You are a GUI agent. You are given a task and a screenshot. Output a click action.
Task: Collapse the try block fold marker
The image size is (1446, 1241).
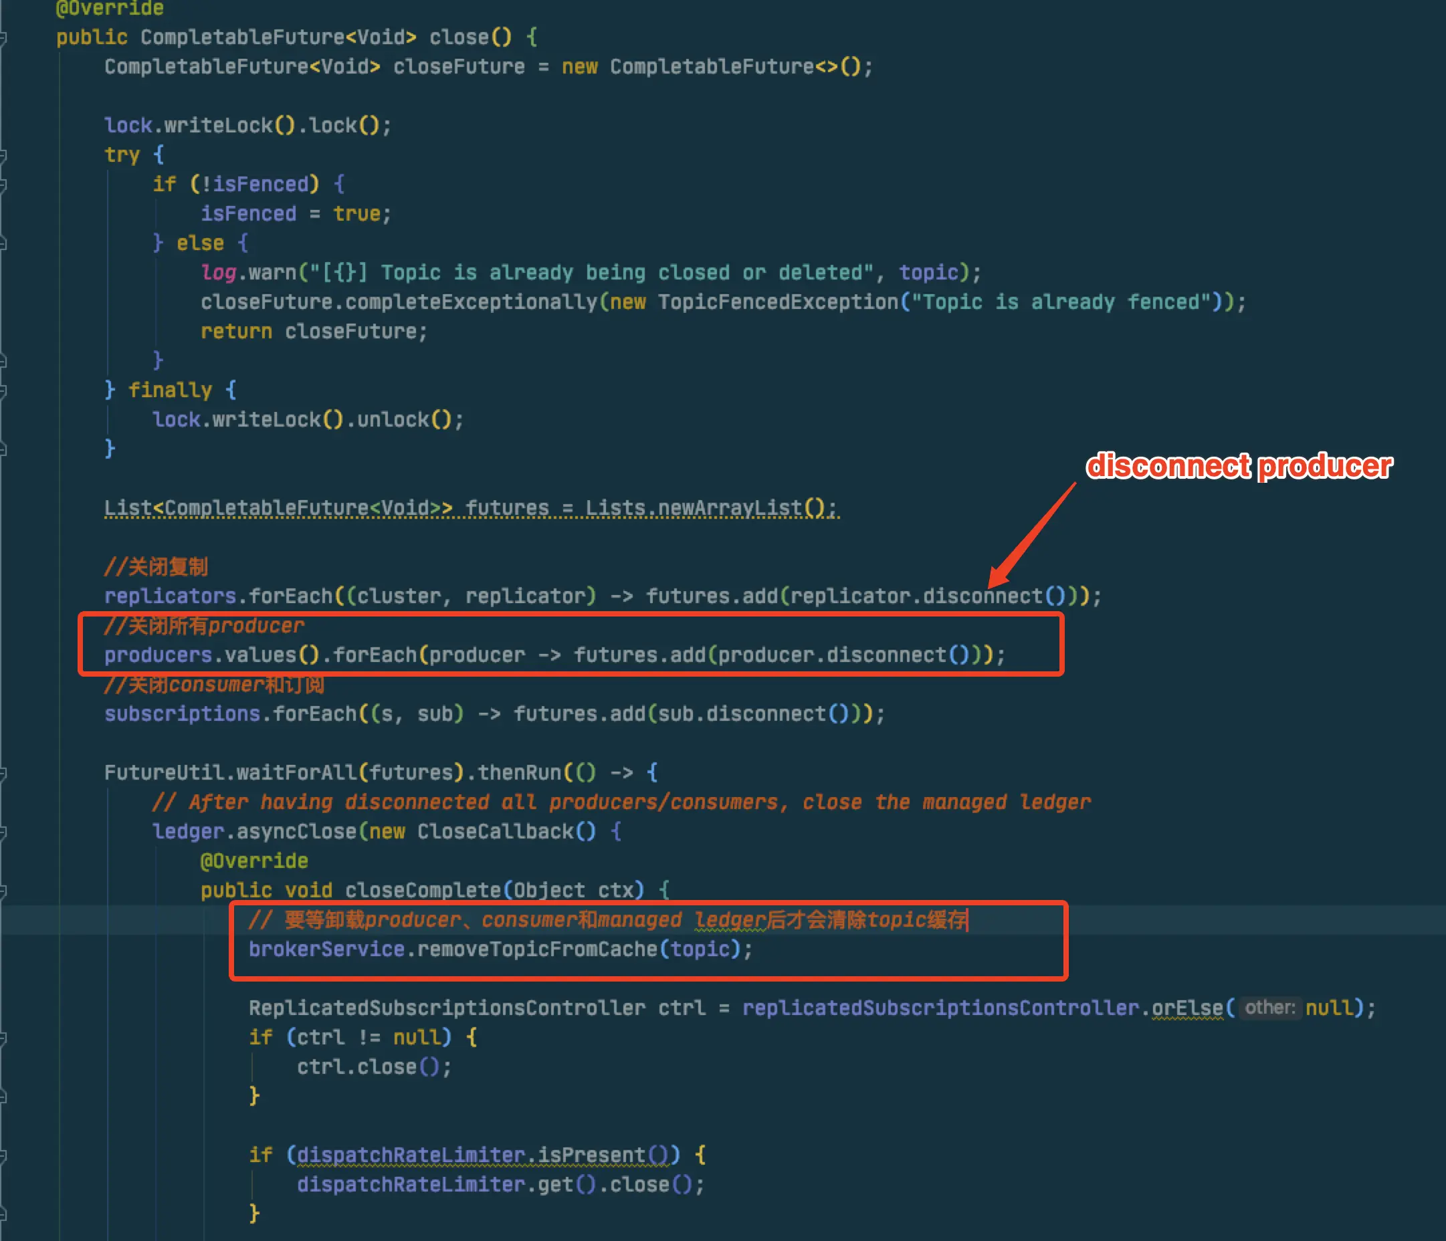[3, 155]
